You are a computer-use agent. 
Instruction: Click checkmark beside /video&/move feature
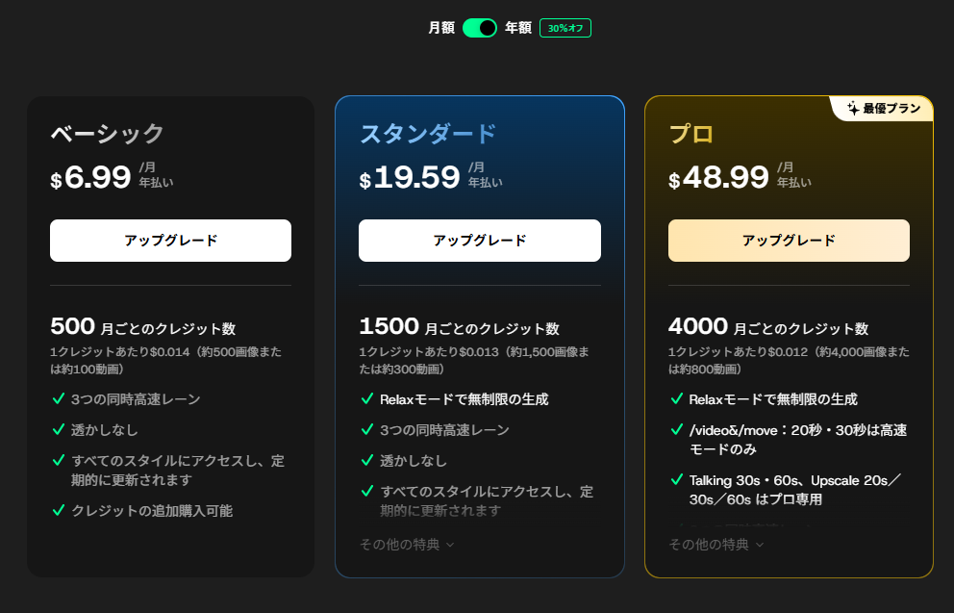click(677, 430)
